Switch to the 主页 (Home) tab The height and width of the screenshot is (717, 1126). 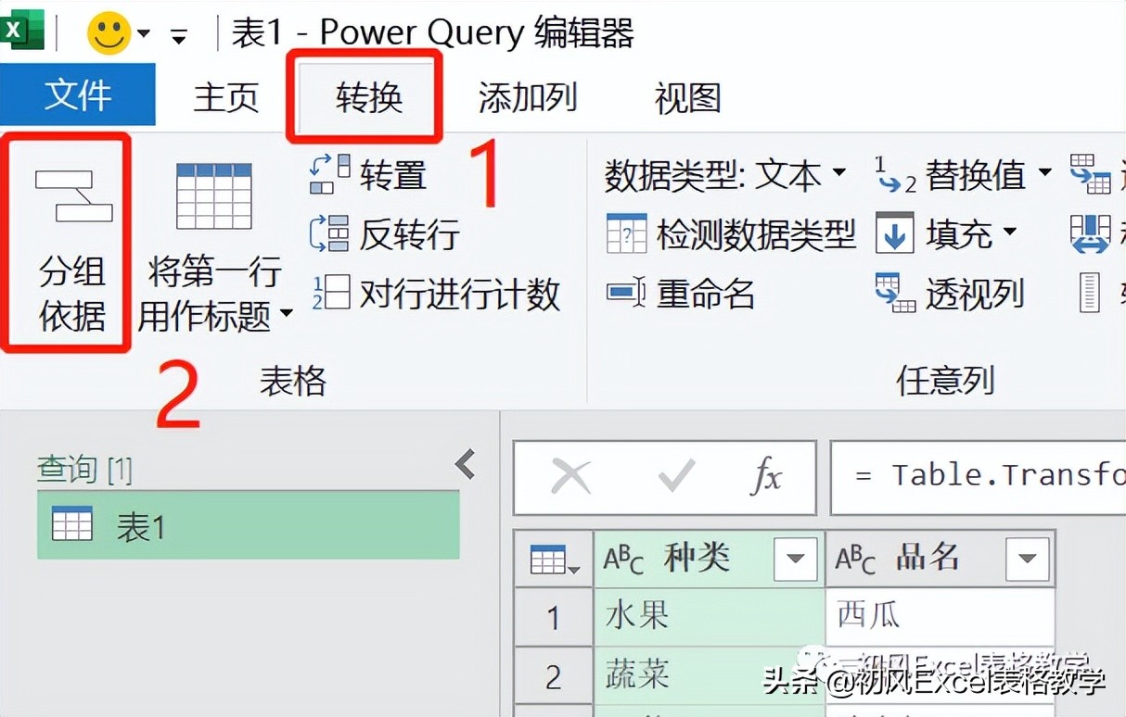tap(225, 96)
